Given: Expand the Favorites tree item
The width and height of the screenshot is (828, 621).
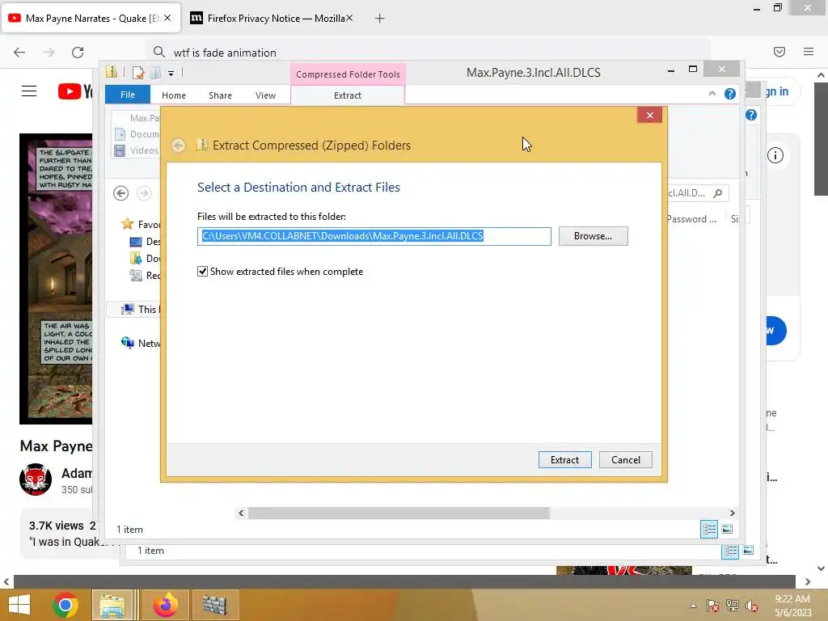Looking at the screenshot, I should coord(141,225).
